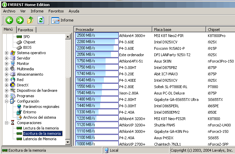Click the green Forward arrow button

[20, 20]
